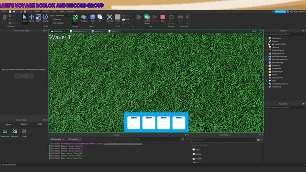The image size is (306, 172).
Task: Expand the Workspace node in Explorer
Action: (x=267, y=38)
